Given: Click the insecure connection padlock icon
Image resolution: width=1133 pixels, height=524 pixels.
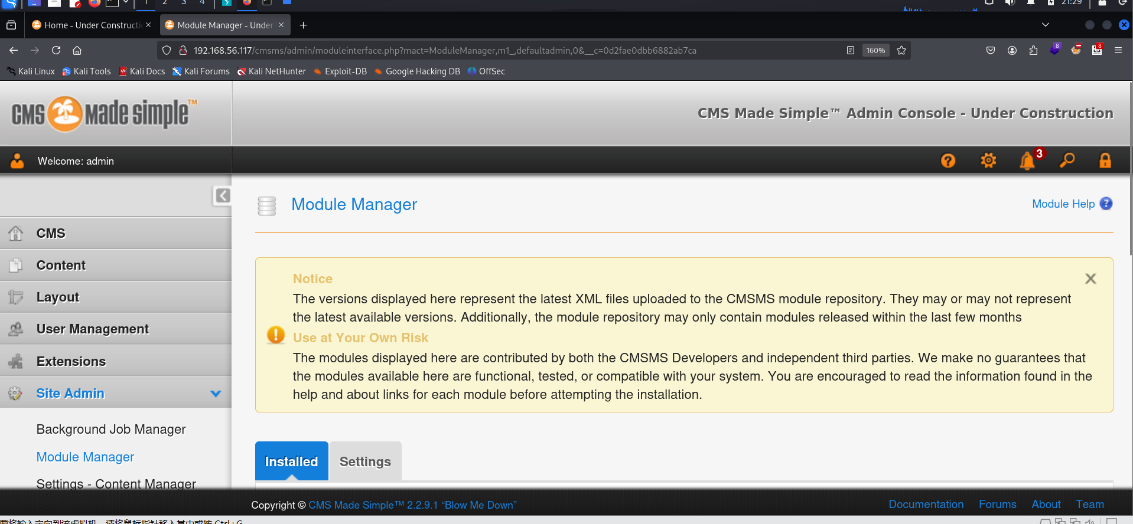Looking at the screenshot, I should click(x=183, y=50).
